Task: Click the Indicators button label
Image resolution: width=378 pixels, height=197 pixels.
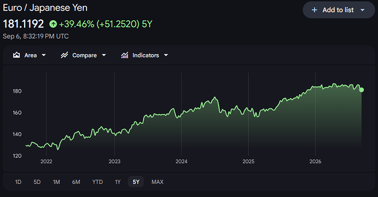Action: coord(146,55)
